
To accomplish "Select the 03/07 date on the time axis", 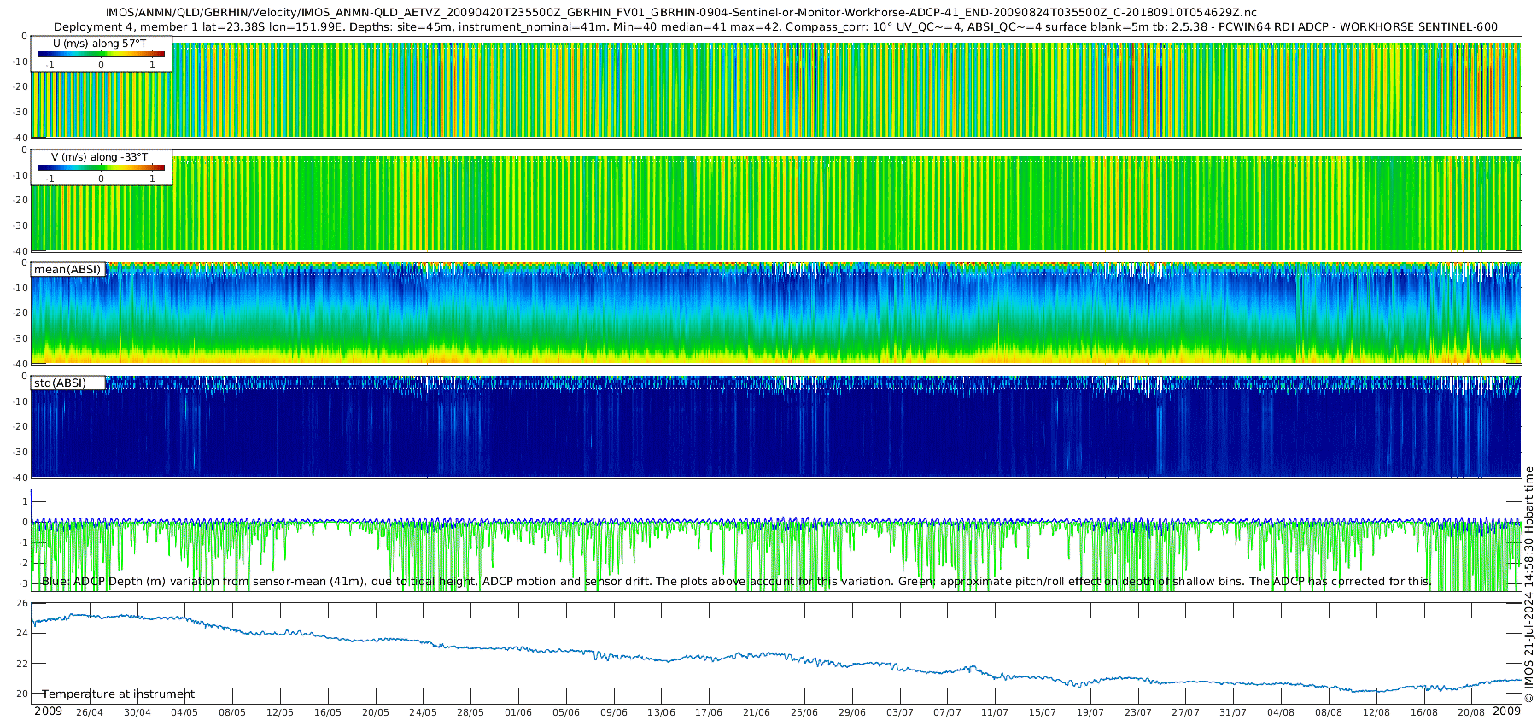I will pos(899,712).
